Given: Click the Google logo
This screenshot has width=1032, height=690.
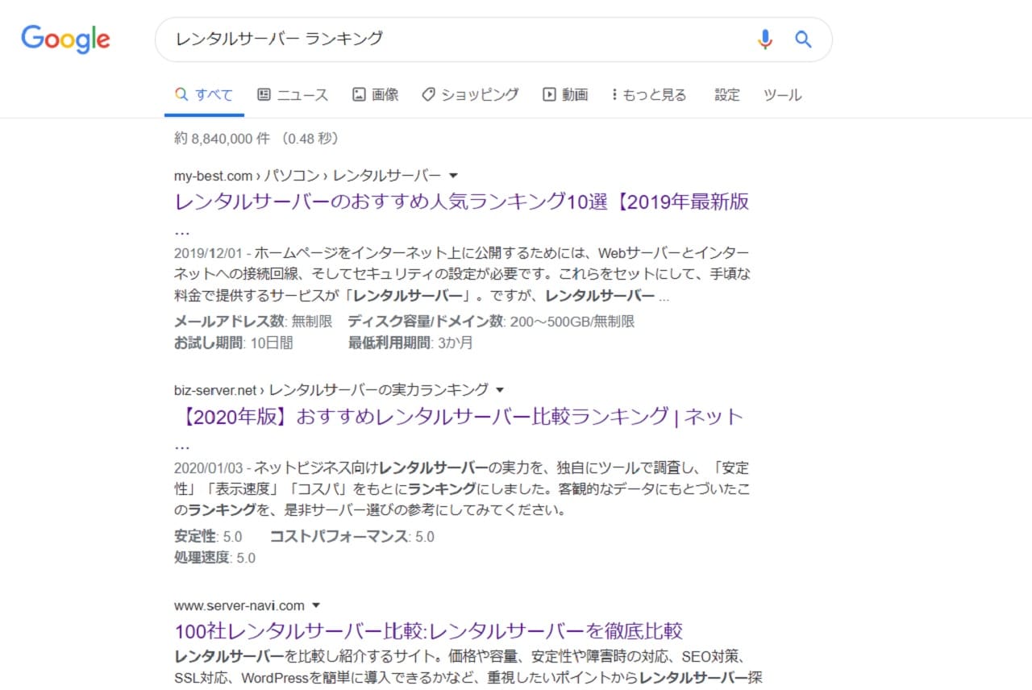Looking at the screenshot, I should [65, 39].
